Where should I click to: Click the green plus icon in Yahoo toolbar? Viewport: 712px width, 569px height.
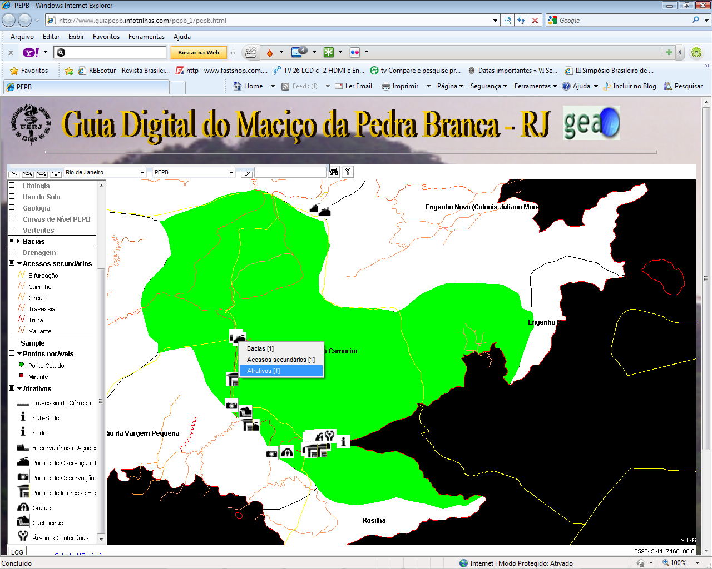(x=669, y=52)
